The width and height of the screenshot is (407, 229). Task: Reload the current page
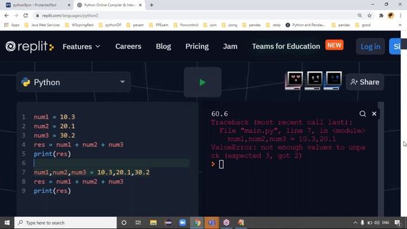[x=25, y=15]
